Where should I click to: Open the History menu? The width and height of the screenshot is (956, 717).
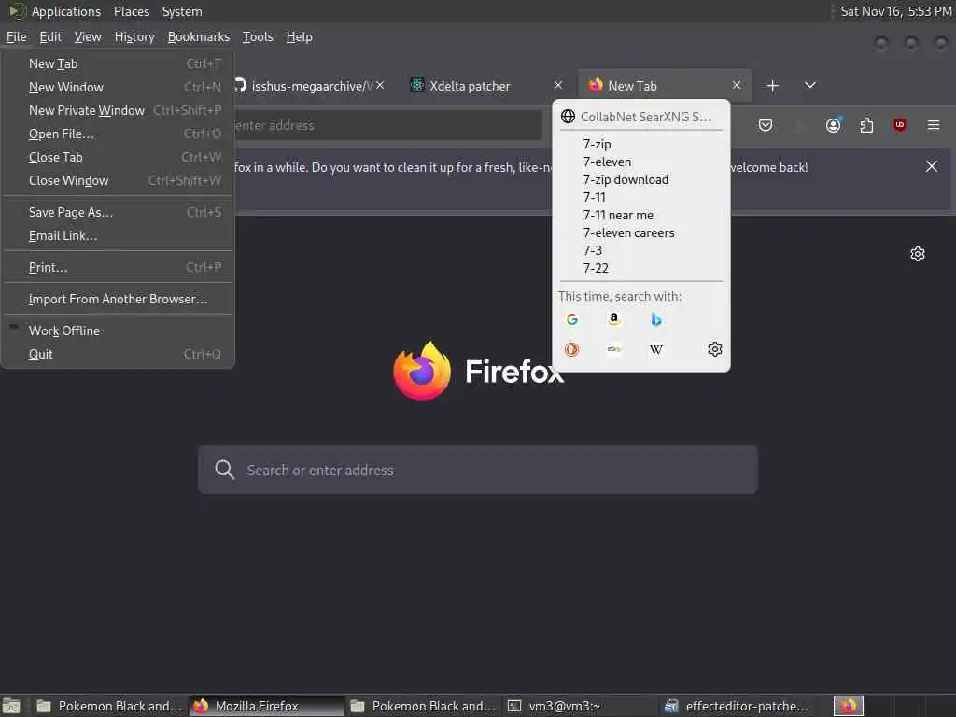pyautogui.click(x=134, y=36)
